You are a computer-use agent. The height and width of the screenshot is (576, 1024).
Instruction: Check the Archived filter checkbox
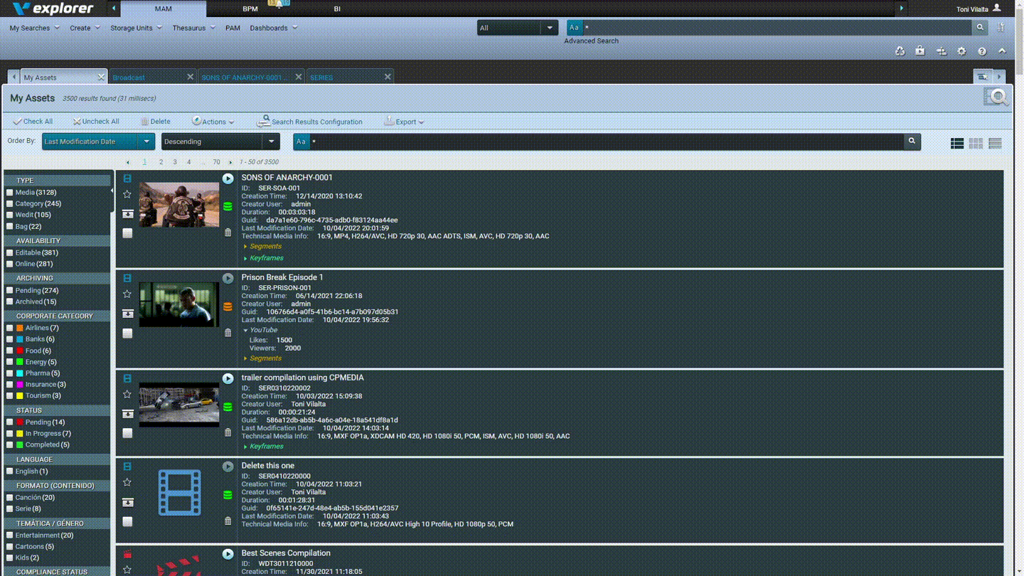[10, 302]
